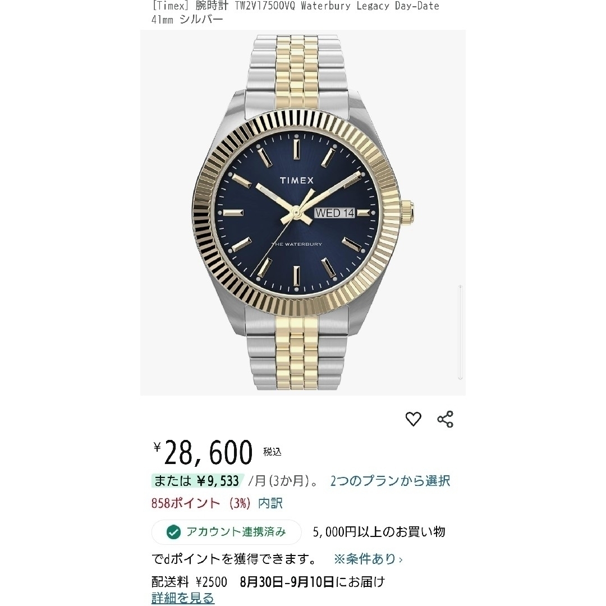Click the Timex Waterbury watch product image
The width and height of the screenshot is (606, 606).
coord(303,213)
